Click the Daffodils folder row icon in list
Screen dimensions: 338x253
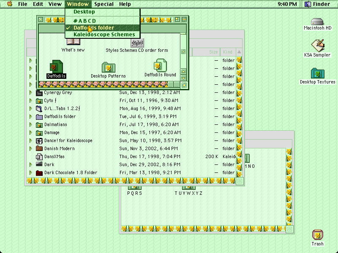(x=39, y=117)
